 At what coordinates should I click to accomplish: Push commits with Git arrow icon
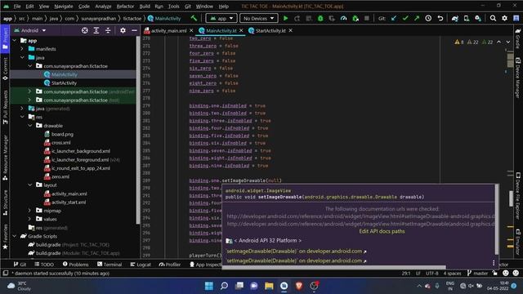click(x=417, y=18)
